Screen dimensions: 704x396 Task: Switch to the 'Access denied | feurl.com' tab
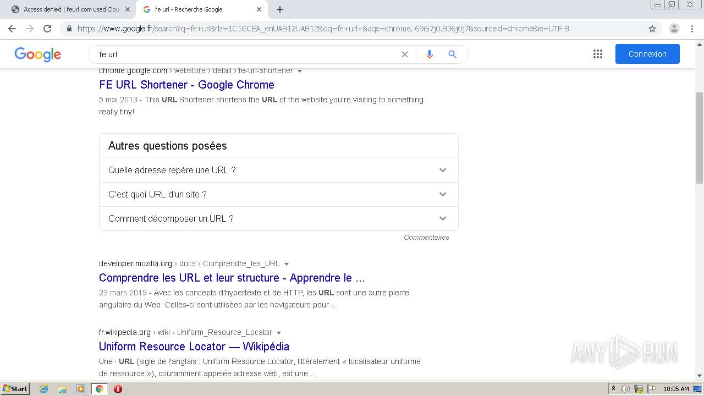pos(69,9)
